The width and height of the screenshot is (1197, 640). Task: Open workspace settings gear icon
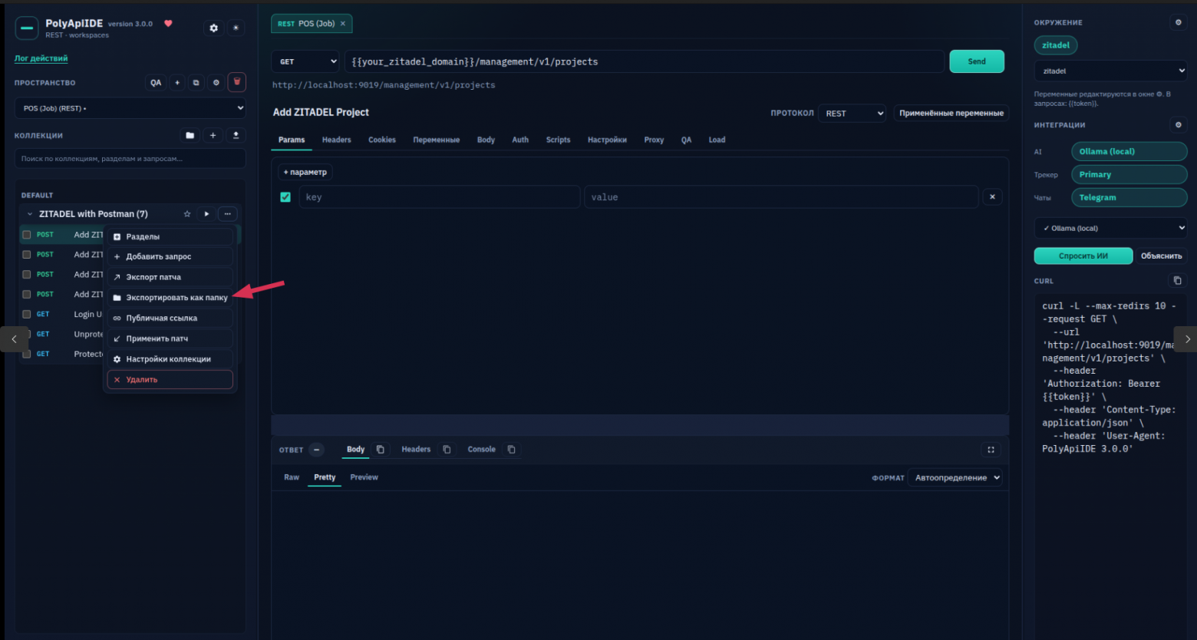click(x=216, y=82)
